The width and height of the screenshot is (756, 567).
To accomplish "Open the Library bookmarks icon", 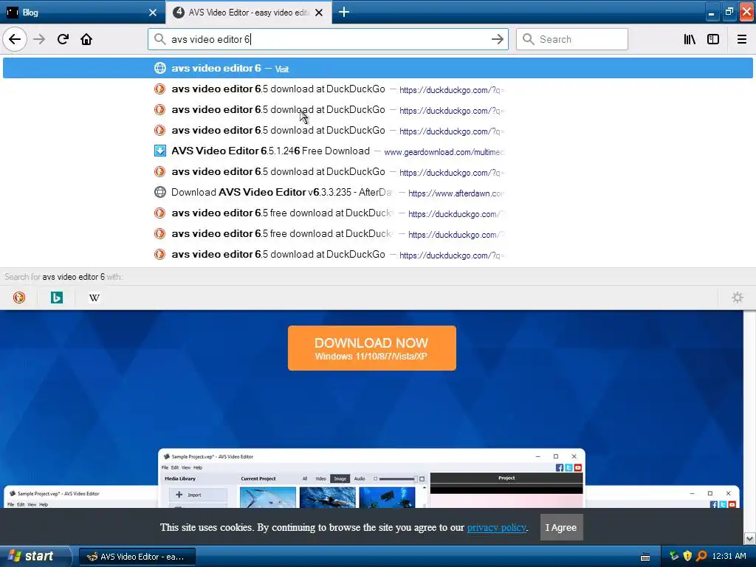I will 690,39.
